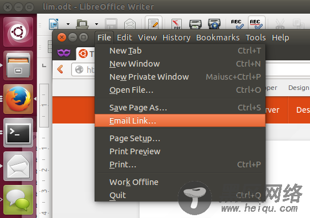Launch Firefox from the dock
Screen dimensions: 310x218
[18, 99]
